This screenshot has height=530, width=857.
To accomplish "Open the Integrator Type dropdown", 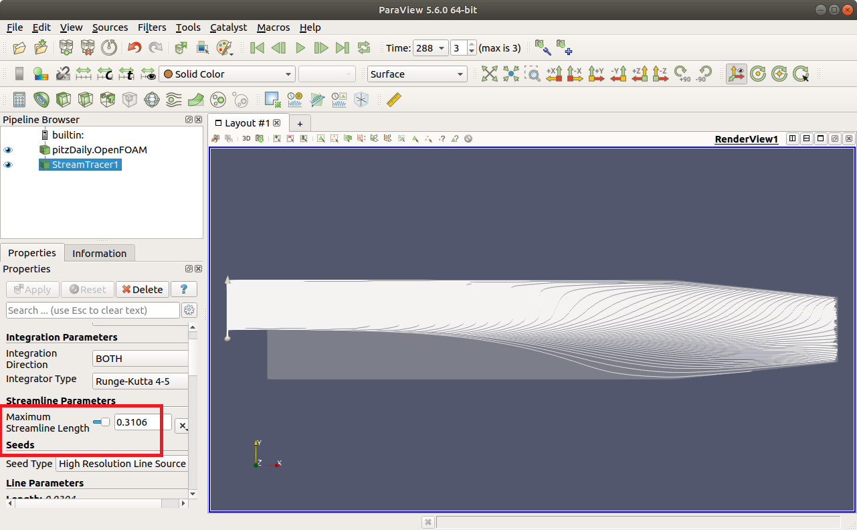I will 140,381.
